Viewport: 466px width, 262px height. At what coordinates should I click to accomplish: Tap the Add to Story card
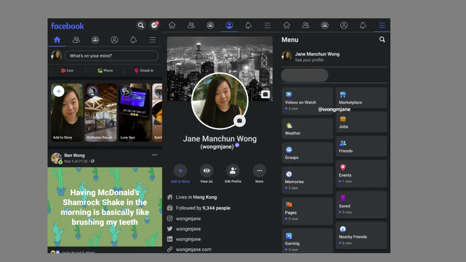click(67, 113)
